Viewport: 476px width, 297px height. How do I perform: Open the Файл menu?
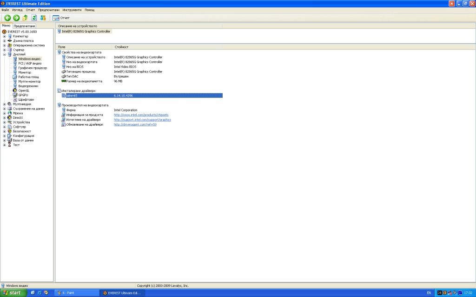point(5,10)
